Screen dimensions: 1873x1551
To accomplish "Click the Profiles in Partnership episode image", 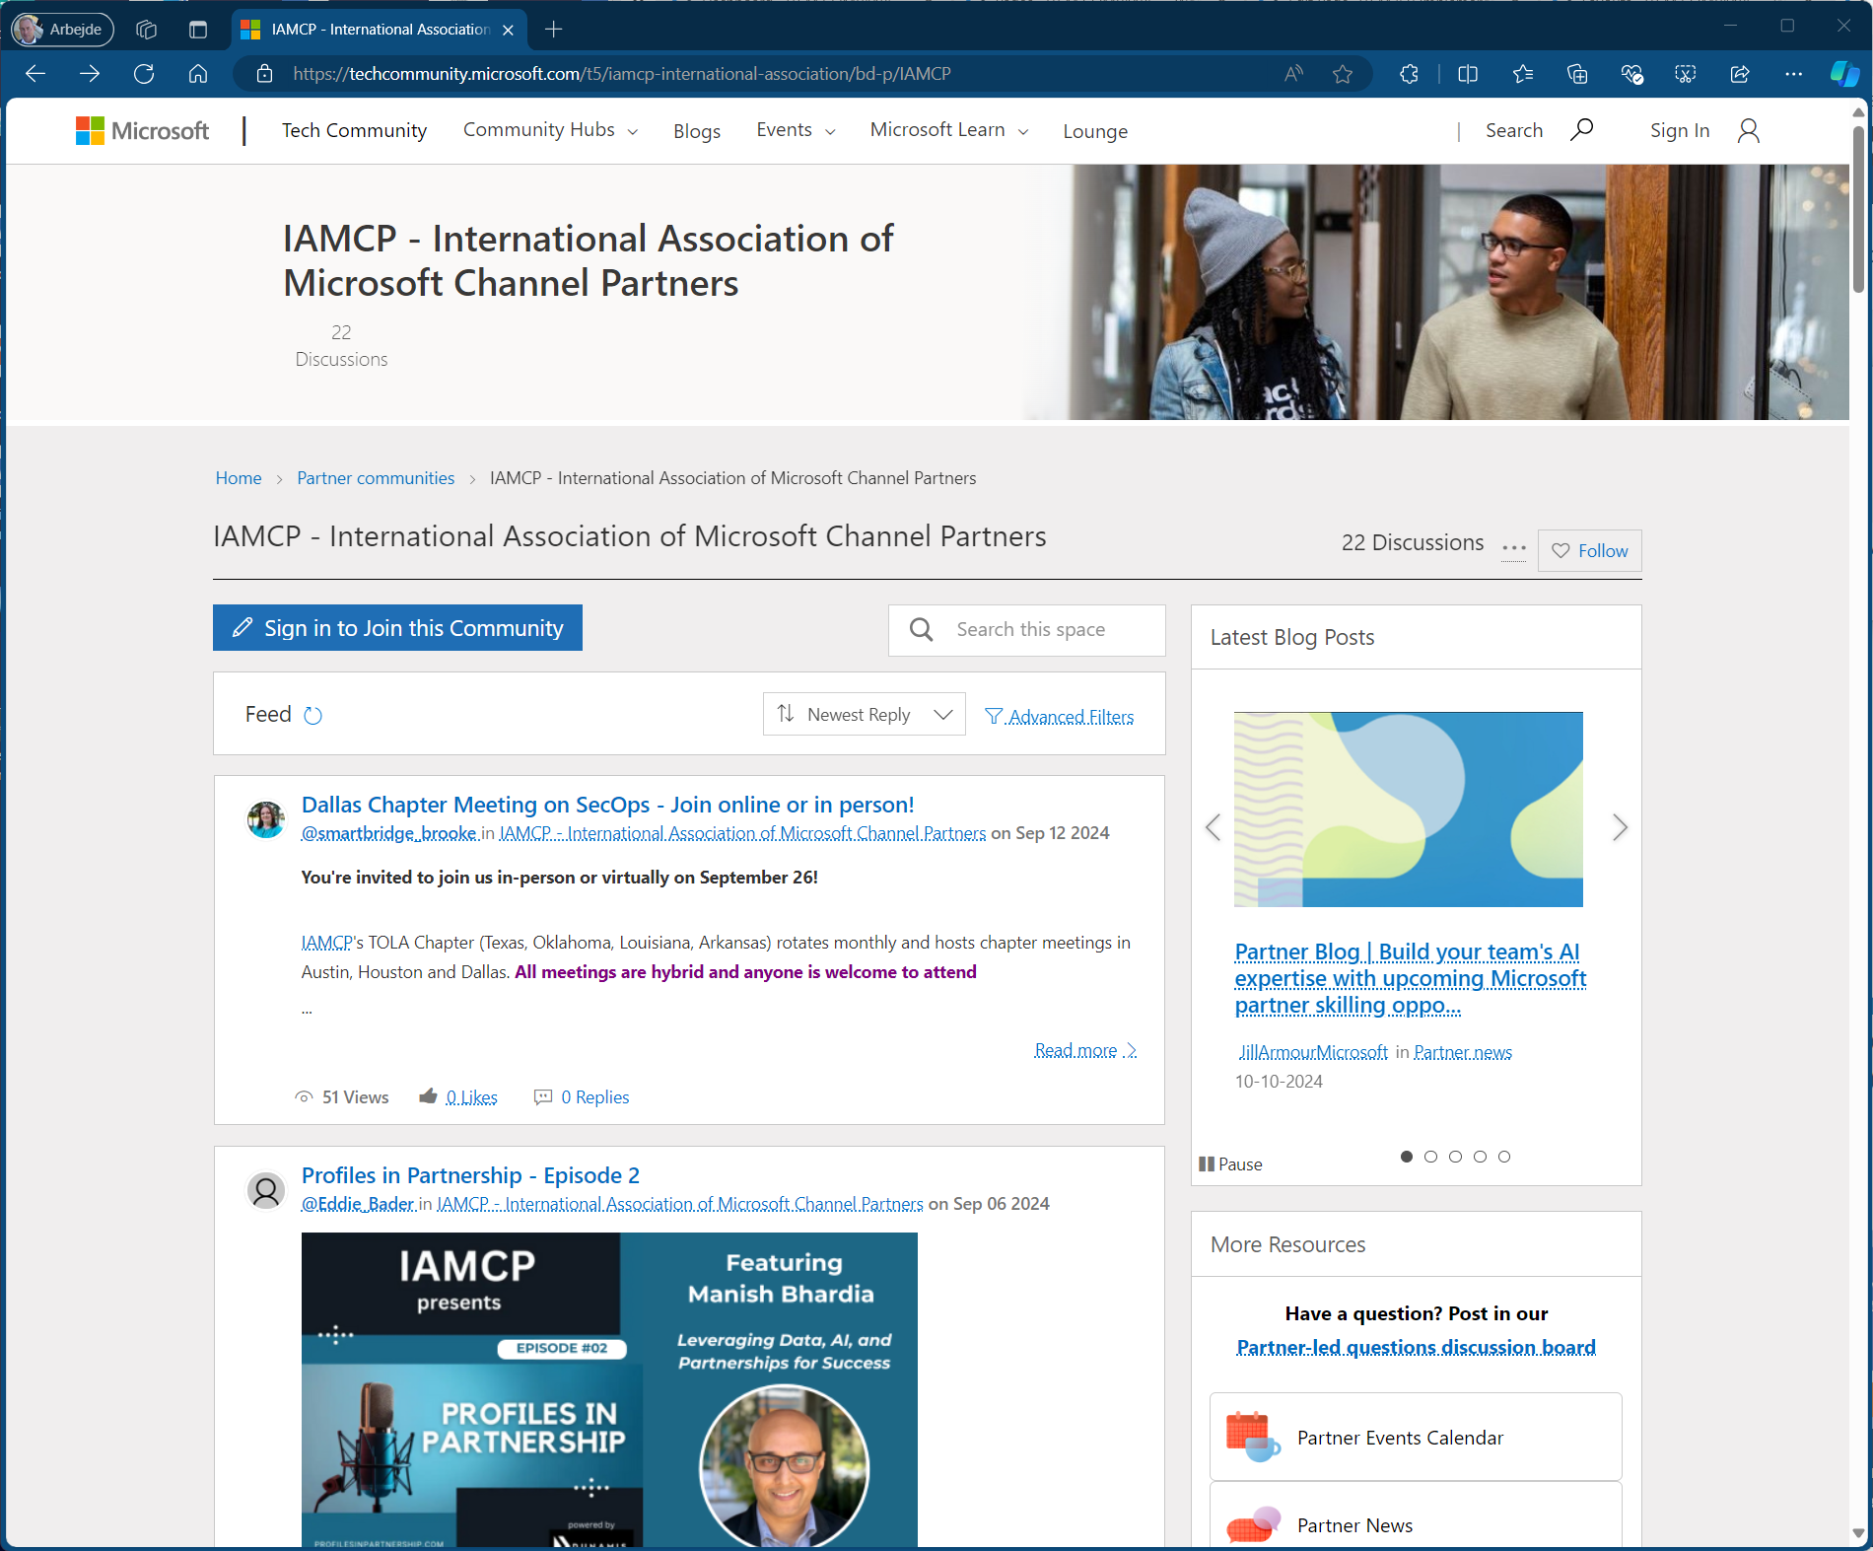I will point(609,1390).
